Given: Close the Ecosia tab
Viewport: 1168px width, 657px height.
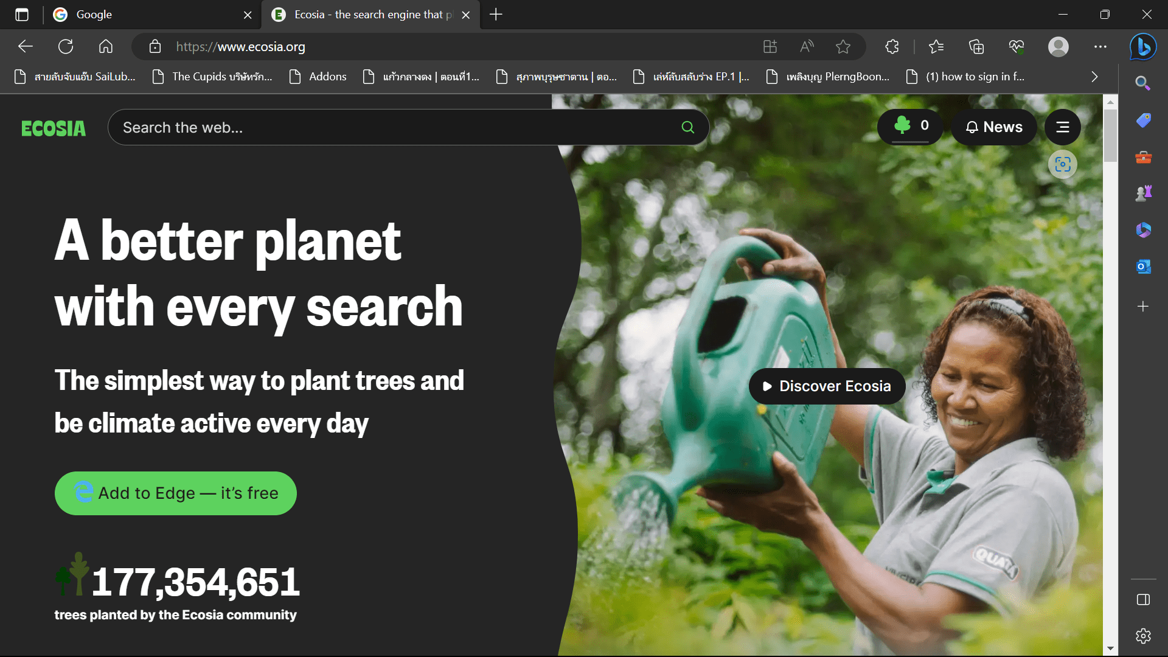Looking at the screenshot, I should [466, 15].
